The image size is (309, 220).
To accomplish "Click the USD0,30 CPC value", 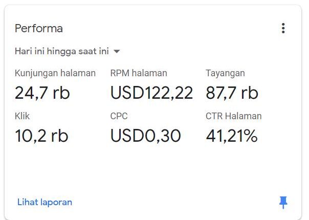I will 145,136.
